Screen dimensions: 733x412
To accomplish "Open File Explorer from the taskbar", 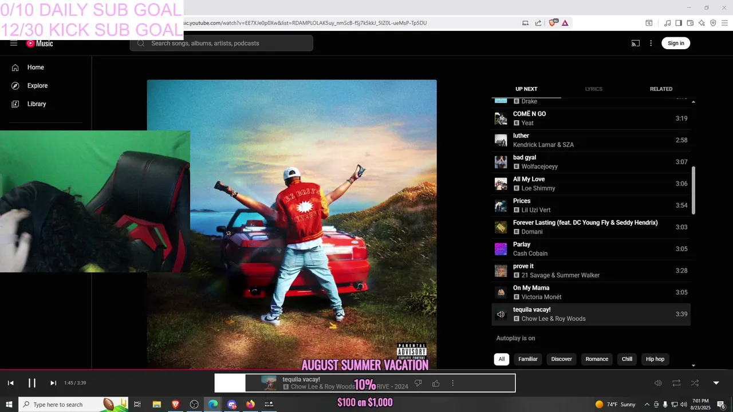I will 156,405.
